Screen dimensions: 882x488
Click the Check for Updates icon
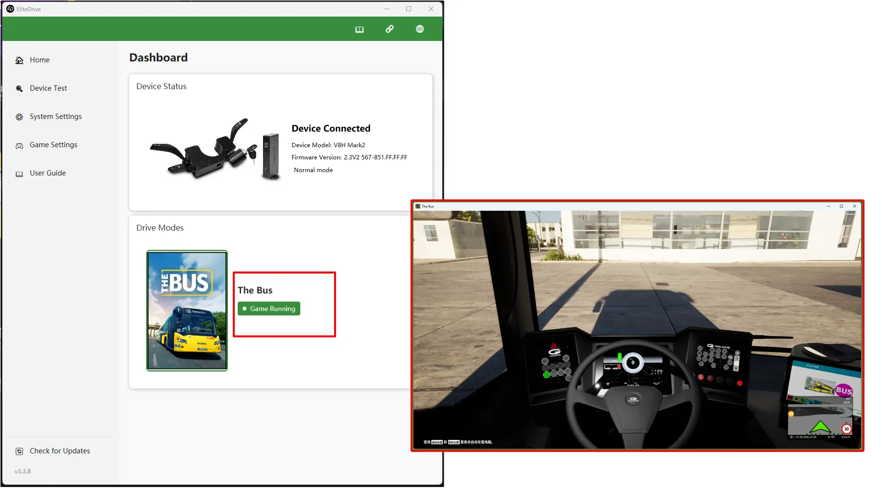[19, 451]
